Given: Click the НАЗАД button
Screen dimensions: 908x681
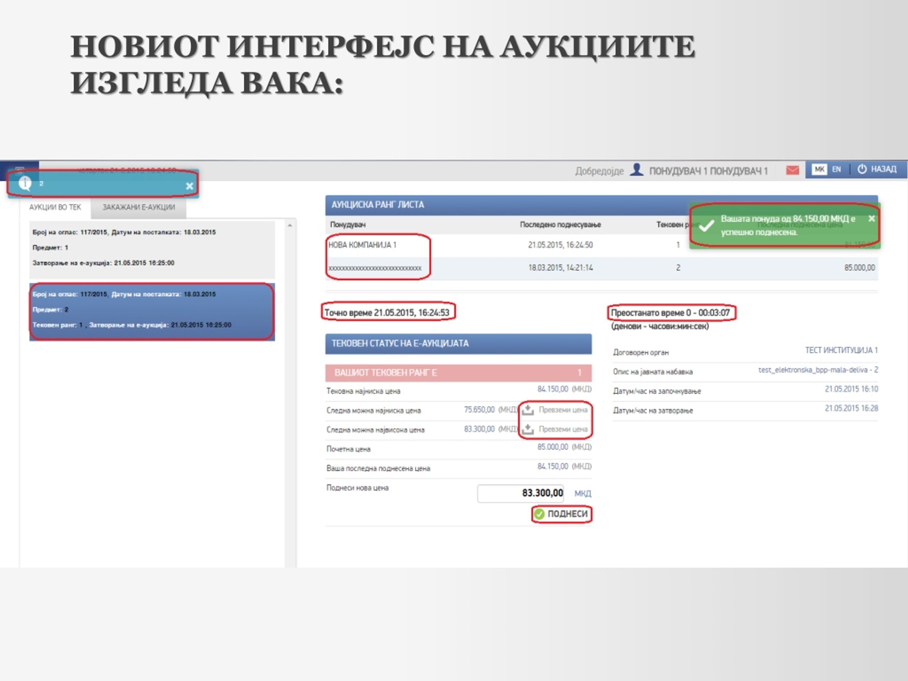Looking at the screenshot, I should (877, 169).
